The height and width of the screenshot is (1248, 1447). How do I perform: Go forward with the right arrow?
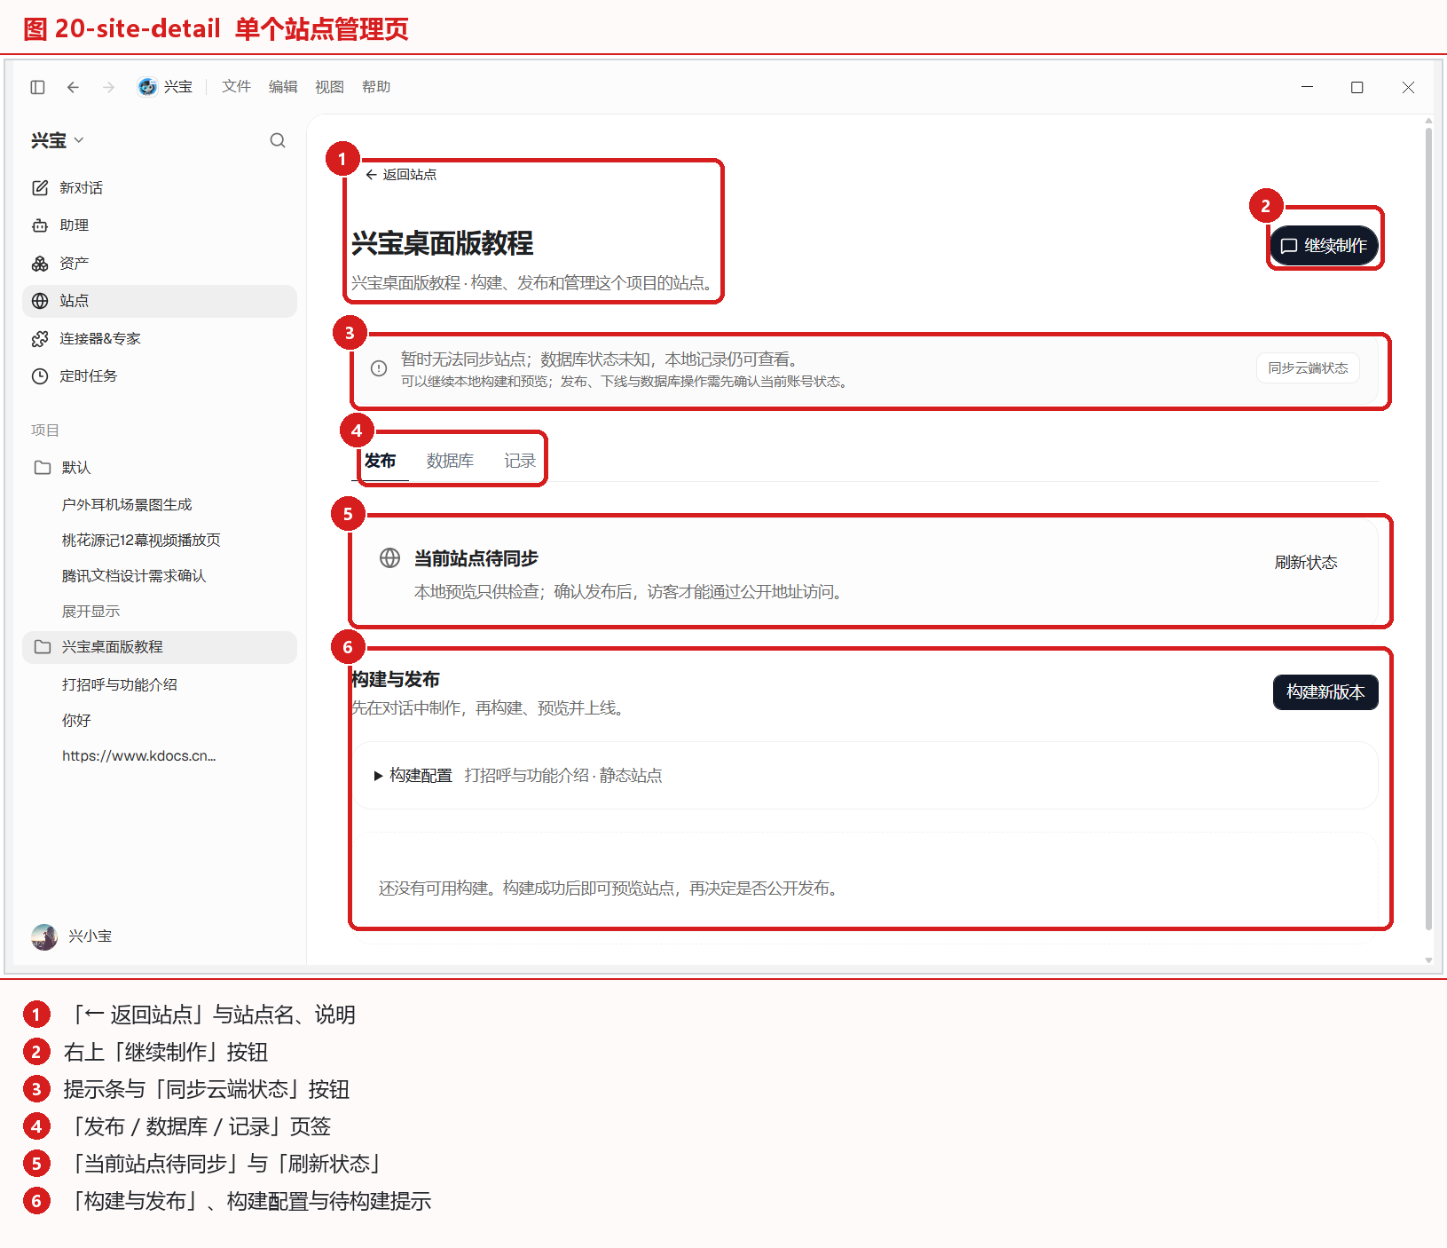pyautogui.click(x=108, y=87)
